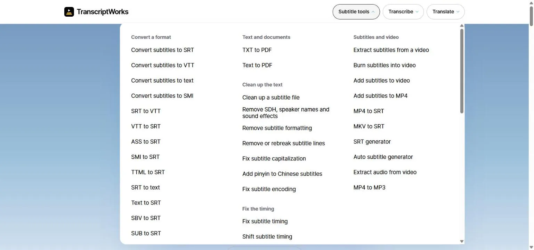Open MKV to SRT converter

tap(369, 126)
